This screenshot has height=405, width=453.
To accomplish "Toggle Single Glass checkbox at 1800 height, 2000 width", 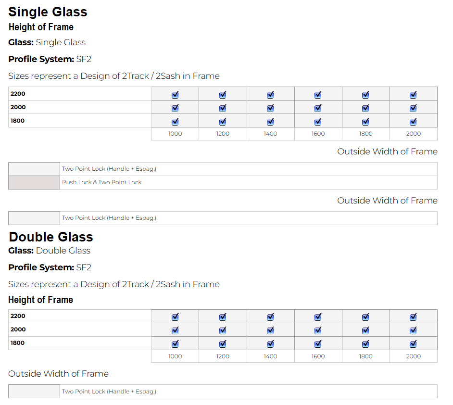I will 413,121.
